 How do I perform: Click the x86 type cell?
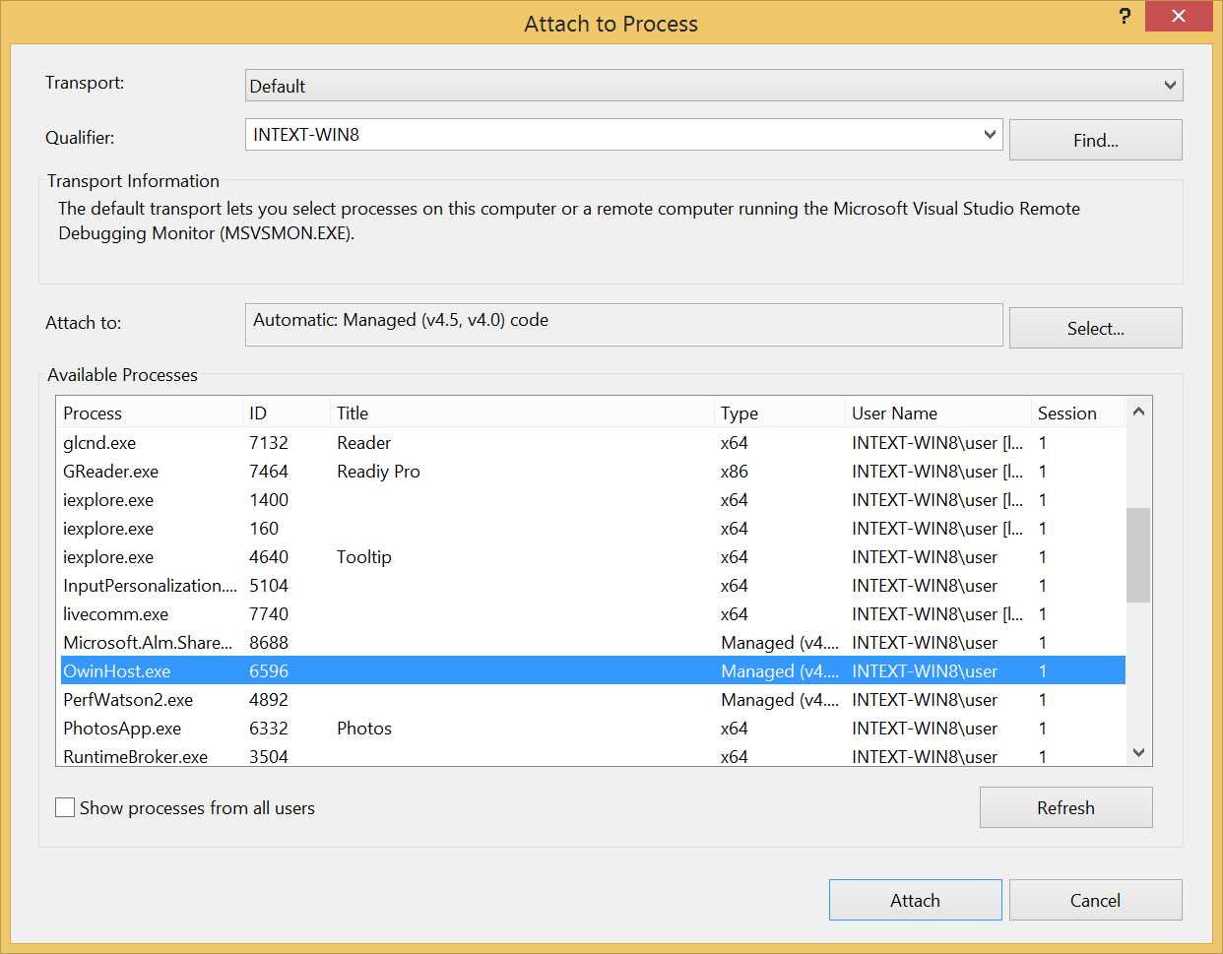(734, 472)
